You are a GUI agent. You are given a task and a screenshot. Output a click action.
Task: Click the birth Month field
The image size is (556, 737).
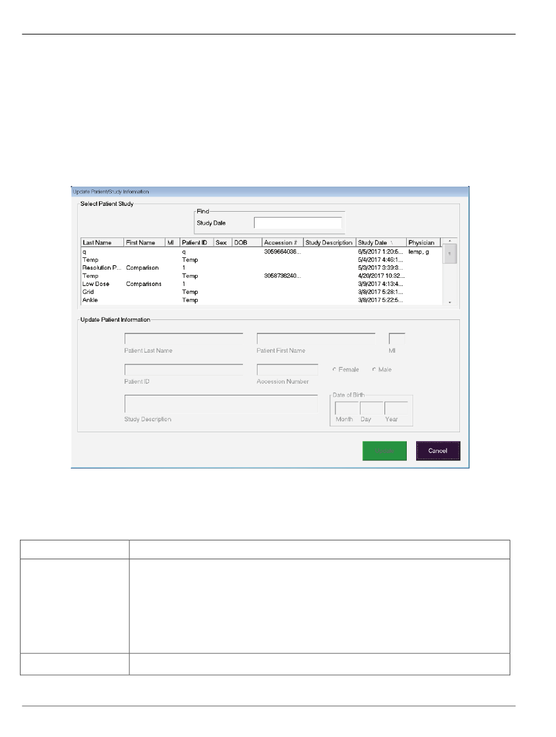(346, 408)
